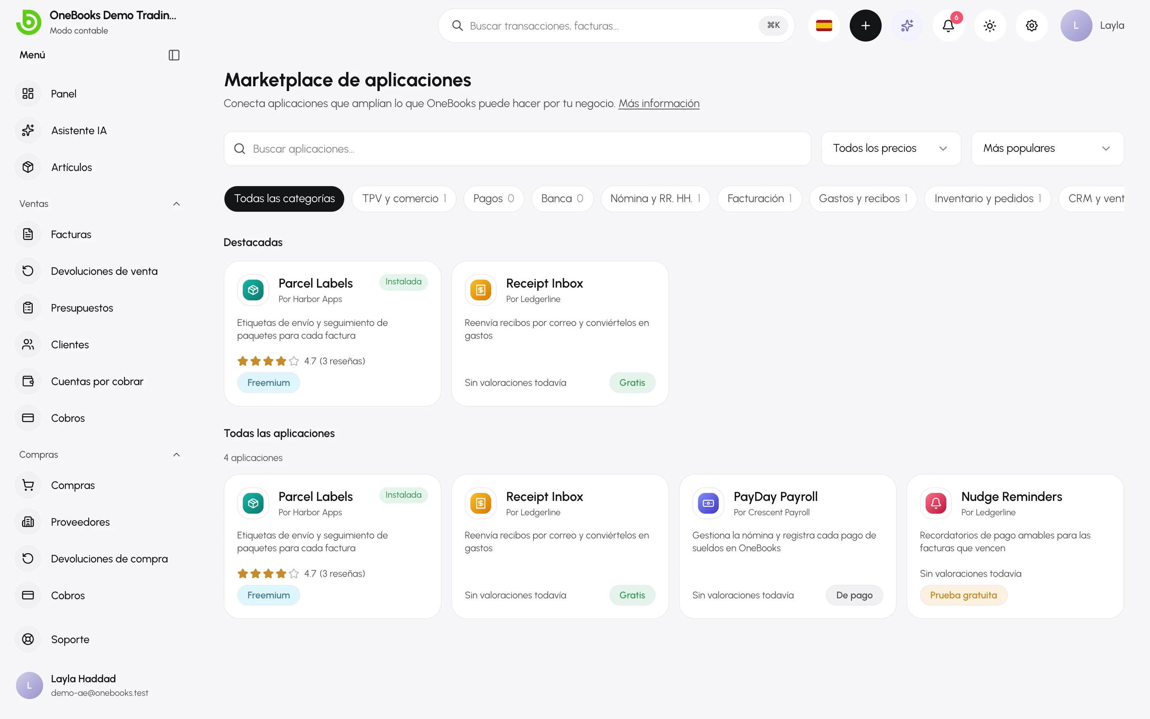Open the Artículos box icon

pyautogui.click(x=28, y=167)
